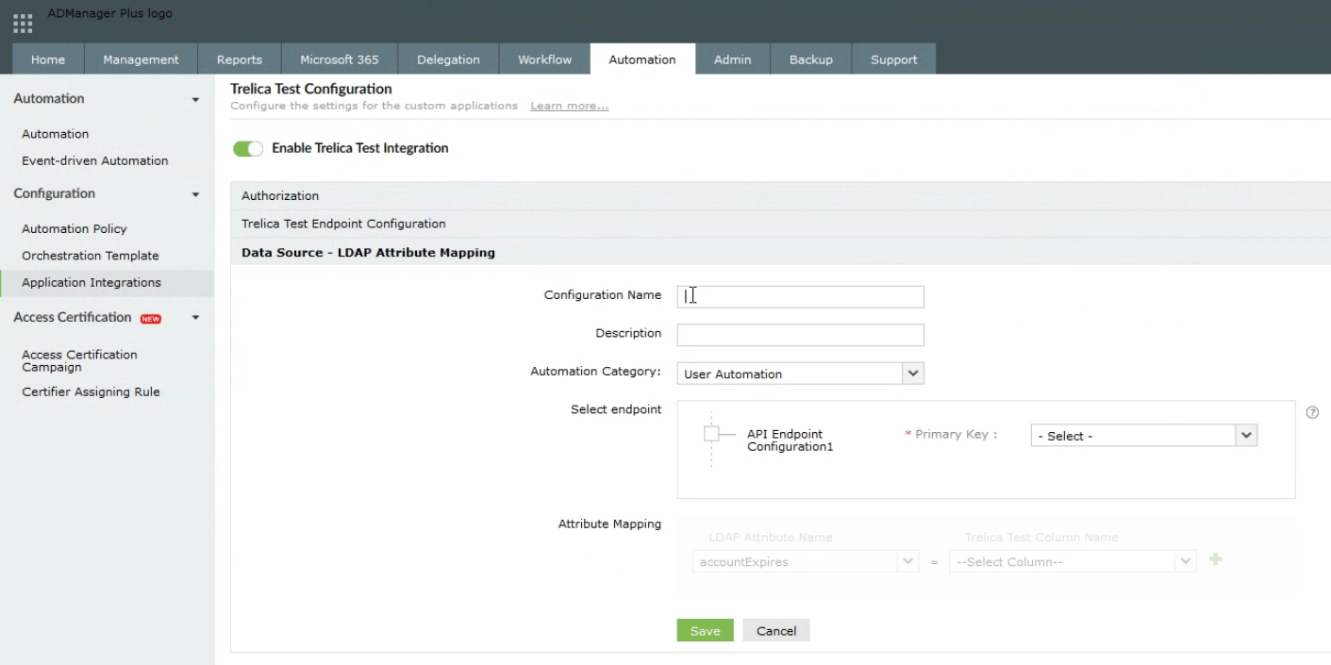1331x665 pixels.
Task: Go to the Home tab
Action: tap(48, 59)
